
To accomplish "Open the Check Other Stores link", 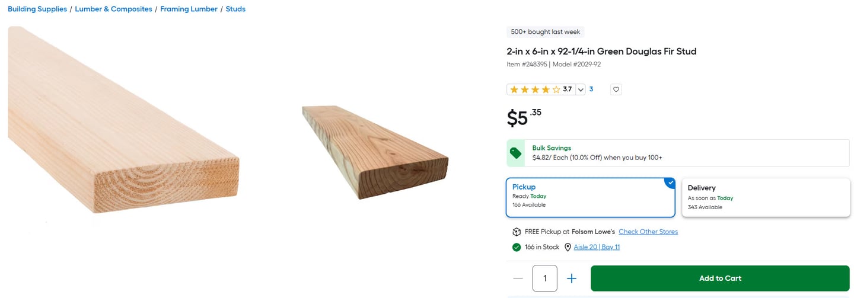I will [648, 232].
